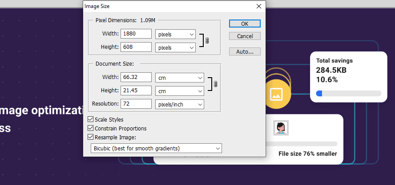Click document Height field showing 21.45
The image size is (395, 185).
tap(136, 91)
